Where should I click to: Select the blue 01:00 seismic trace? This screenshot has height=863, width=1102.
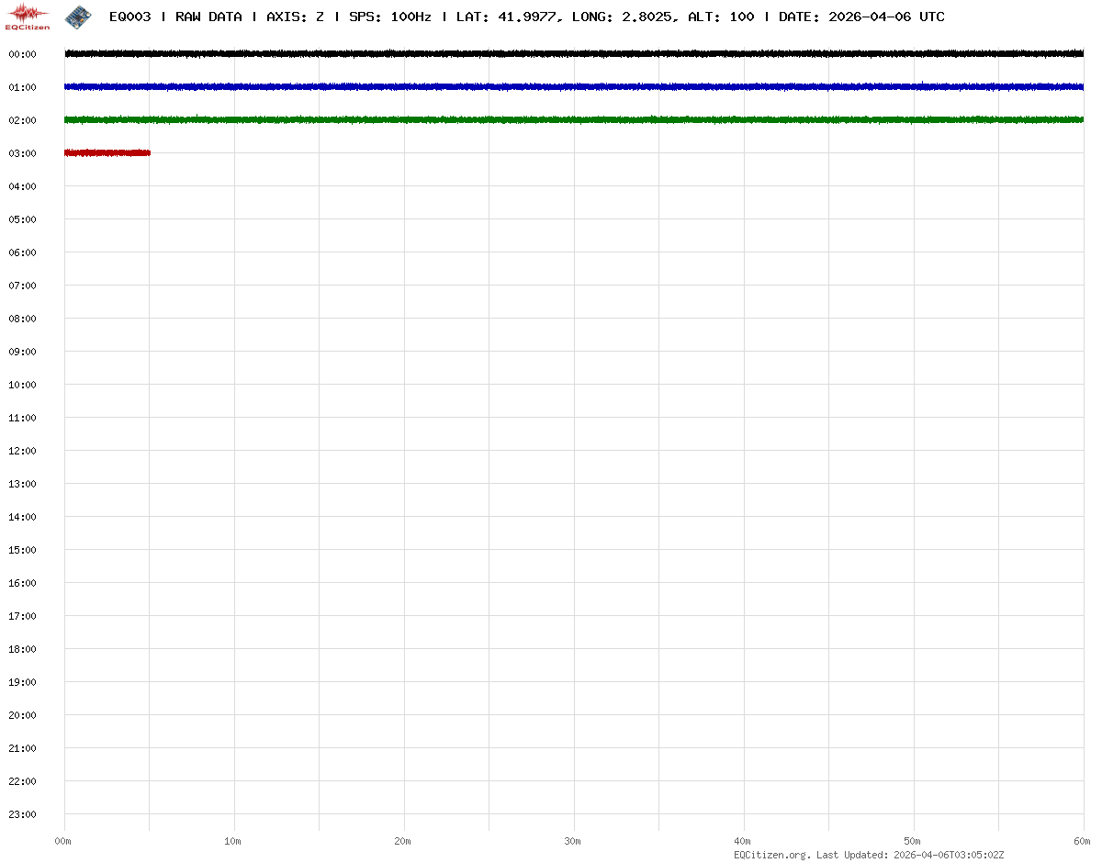(574, 87)
